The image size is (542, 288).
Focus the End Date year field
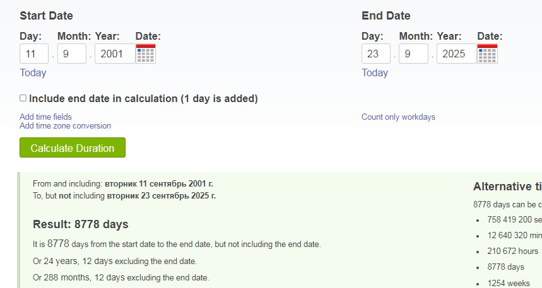pyautogui.click(x=456, y=54)
